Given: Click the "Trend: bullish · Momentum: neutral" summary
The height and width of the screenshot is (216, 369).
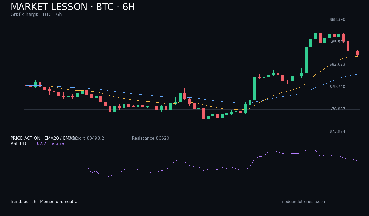Looking at the screenshot, I should tap(45, 202).
